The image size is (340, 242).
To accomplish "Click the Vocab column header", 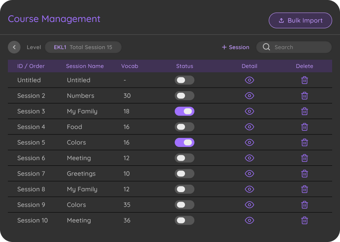I will coord(130,66).
